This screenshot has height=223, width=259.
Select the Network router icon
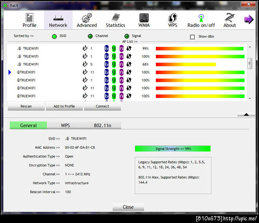pyautogui.click(x=58, y=18)
